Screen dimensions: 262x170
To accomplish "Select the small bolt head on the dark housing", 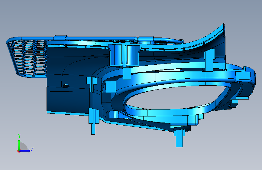I will (66, 86).
